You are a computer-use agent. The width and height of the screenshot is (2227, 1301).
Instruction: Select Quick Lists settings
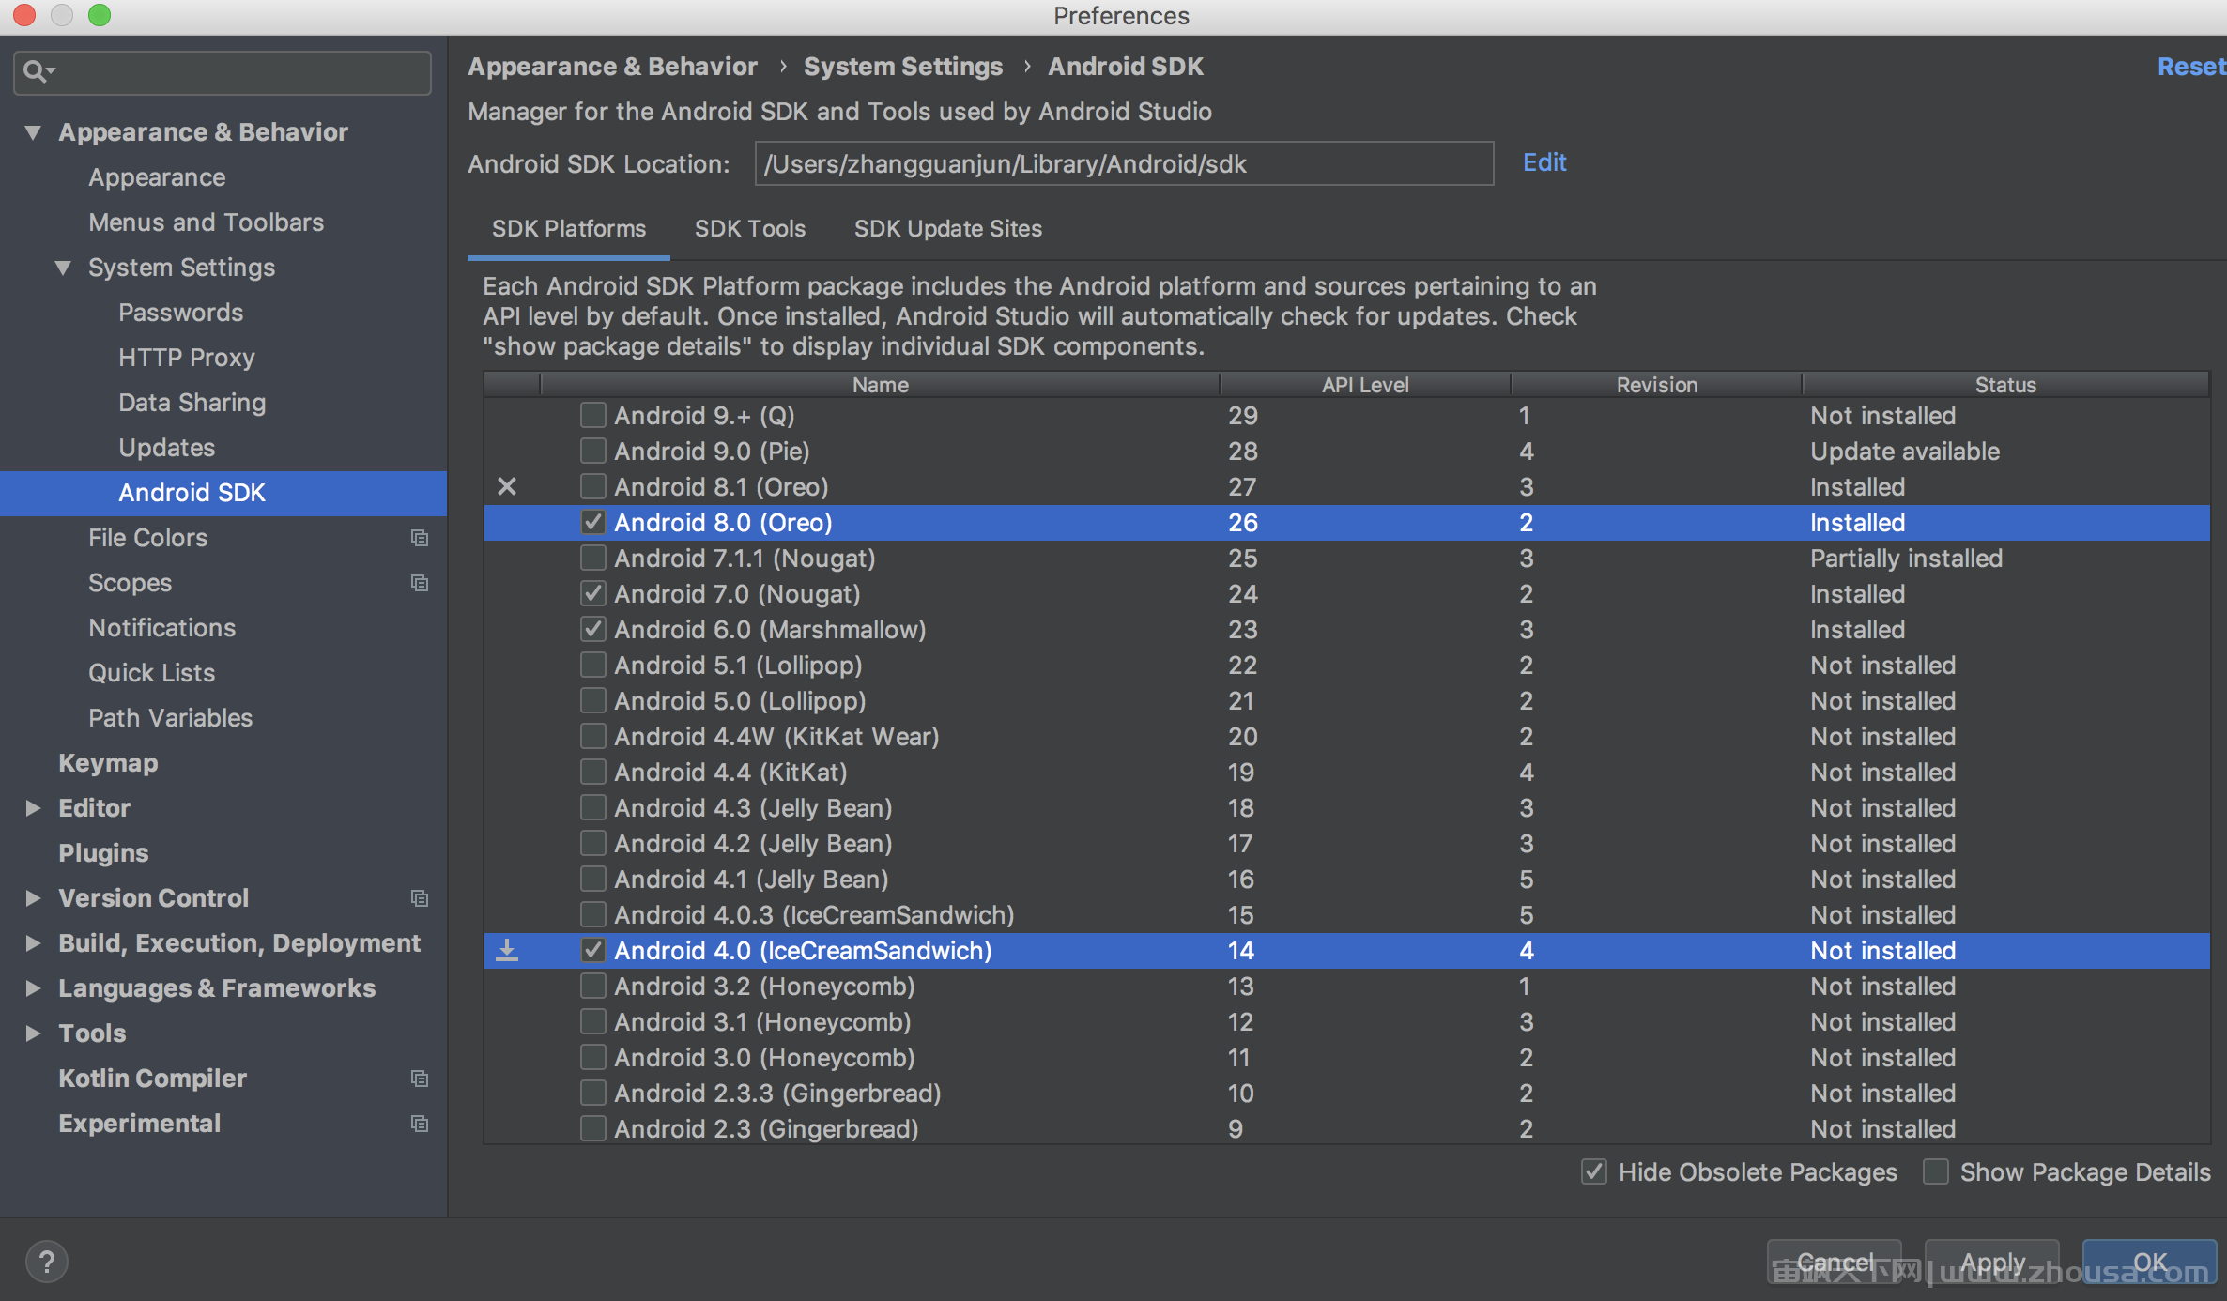(151, 673)
